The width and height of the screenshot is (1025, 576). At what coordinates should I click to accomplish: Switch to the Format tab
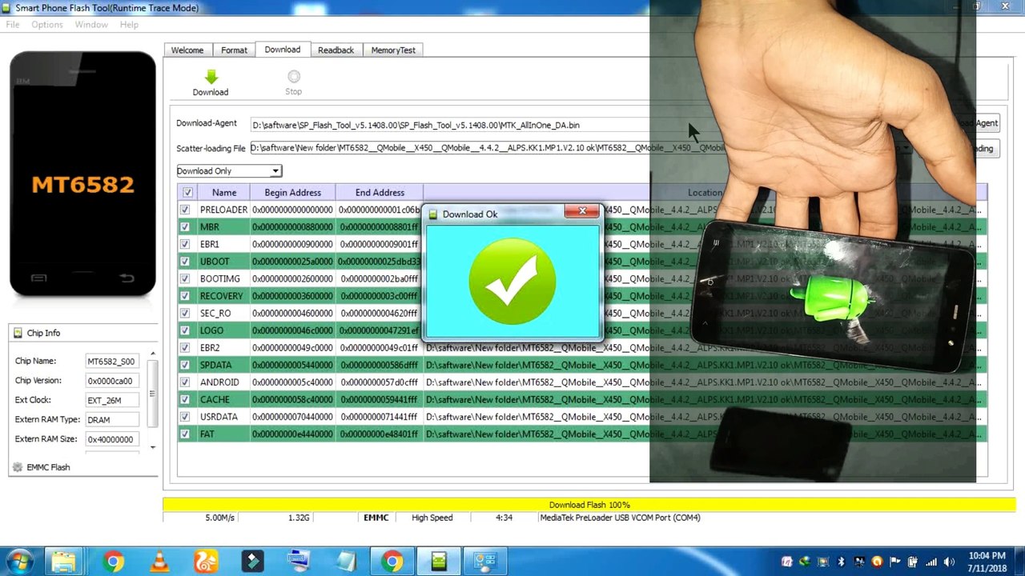point(234,50)
